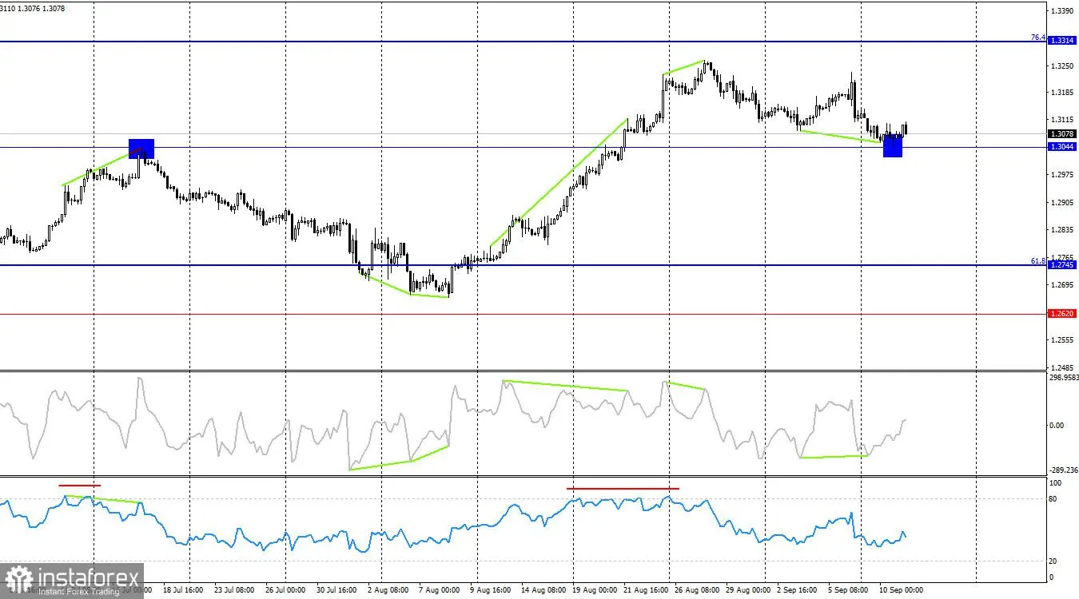Click the 1.2695 price axis value
The height and width of the screenshot is (599, 1079).
click(1064, 284)
